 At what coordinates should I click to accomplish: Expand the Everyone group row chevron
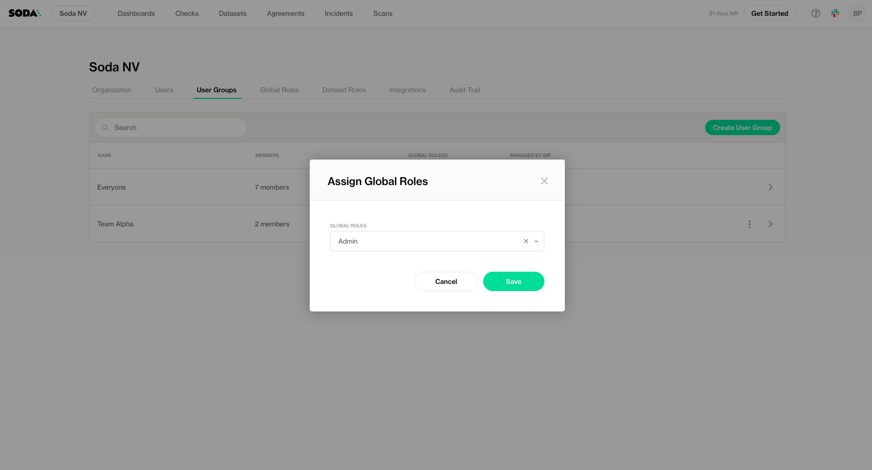pos(770,188)
